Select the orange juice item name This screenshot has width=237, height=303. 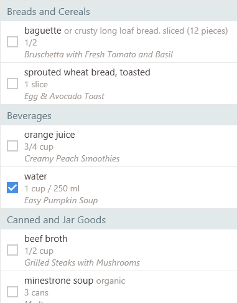50,135
